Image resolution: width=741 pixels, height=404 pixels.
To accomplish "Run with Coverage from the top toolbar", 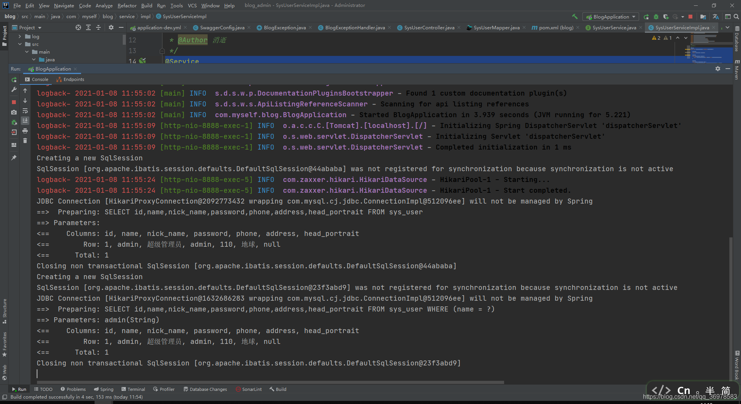I will coord(666,17).
